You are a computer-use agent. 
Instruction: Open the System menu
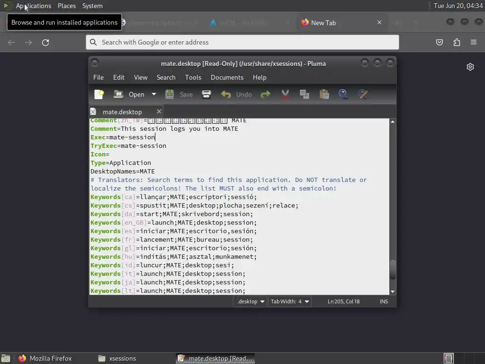click(x=92, y=6)
